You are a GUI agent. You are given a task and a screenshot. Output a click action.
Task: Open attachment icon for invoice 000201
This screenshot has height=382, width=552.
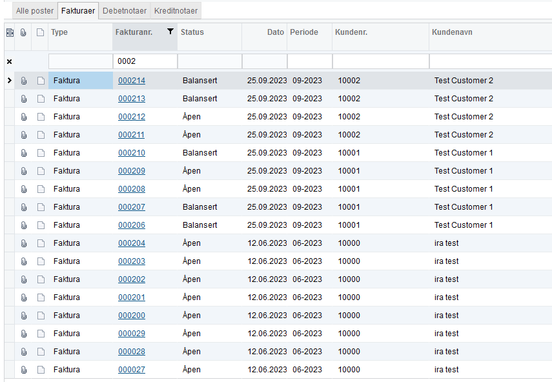click(24, 297)
